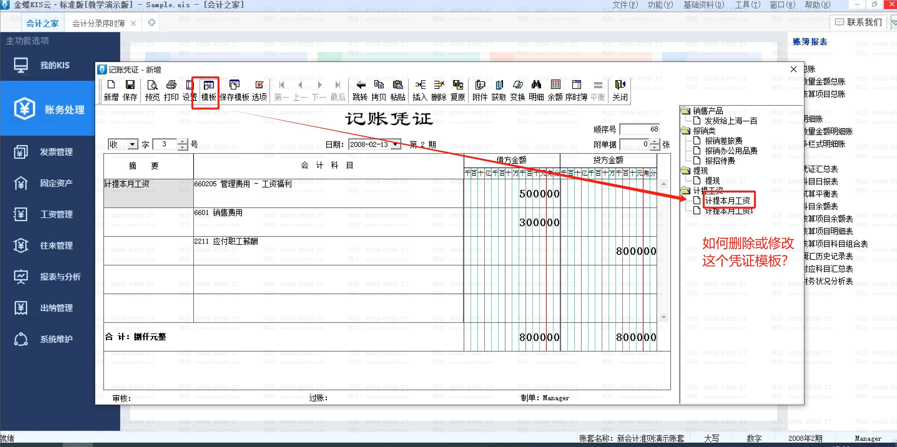Viewport: 897px width, 447px height.
Task: Go to 上一 (Previous) voucher
Action: point(300,90)
